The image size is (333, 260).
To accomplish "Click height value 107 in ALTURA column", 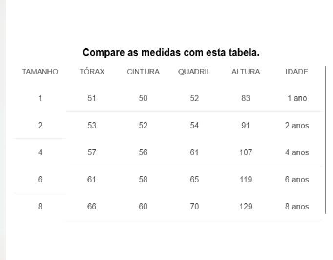I will (x=246, y=152).
